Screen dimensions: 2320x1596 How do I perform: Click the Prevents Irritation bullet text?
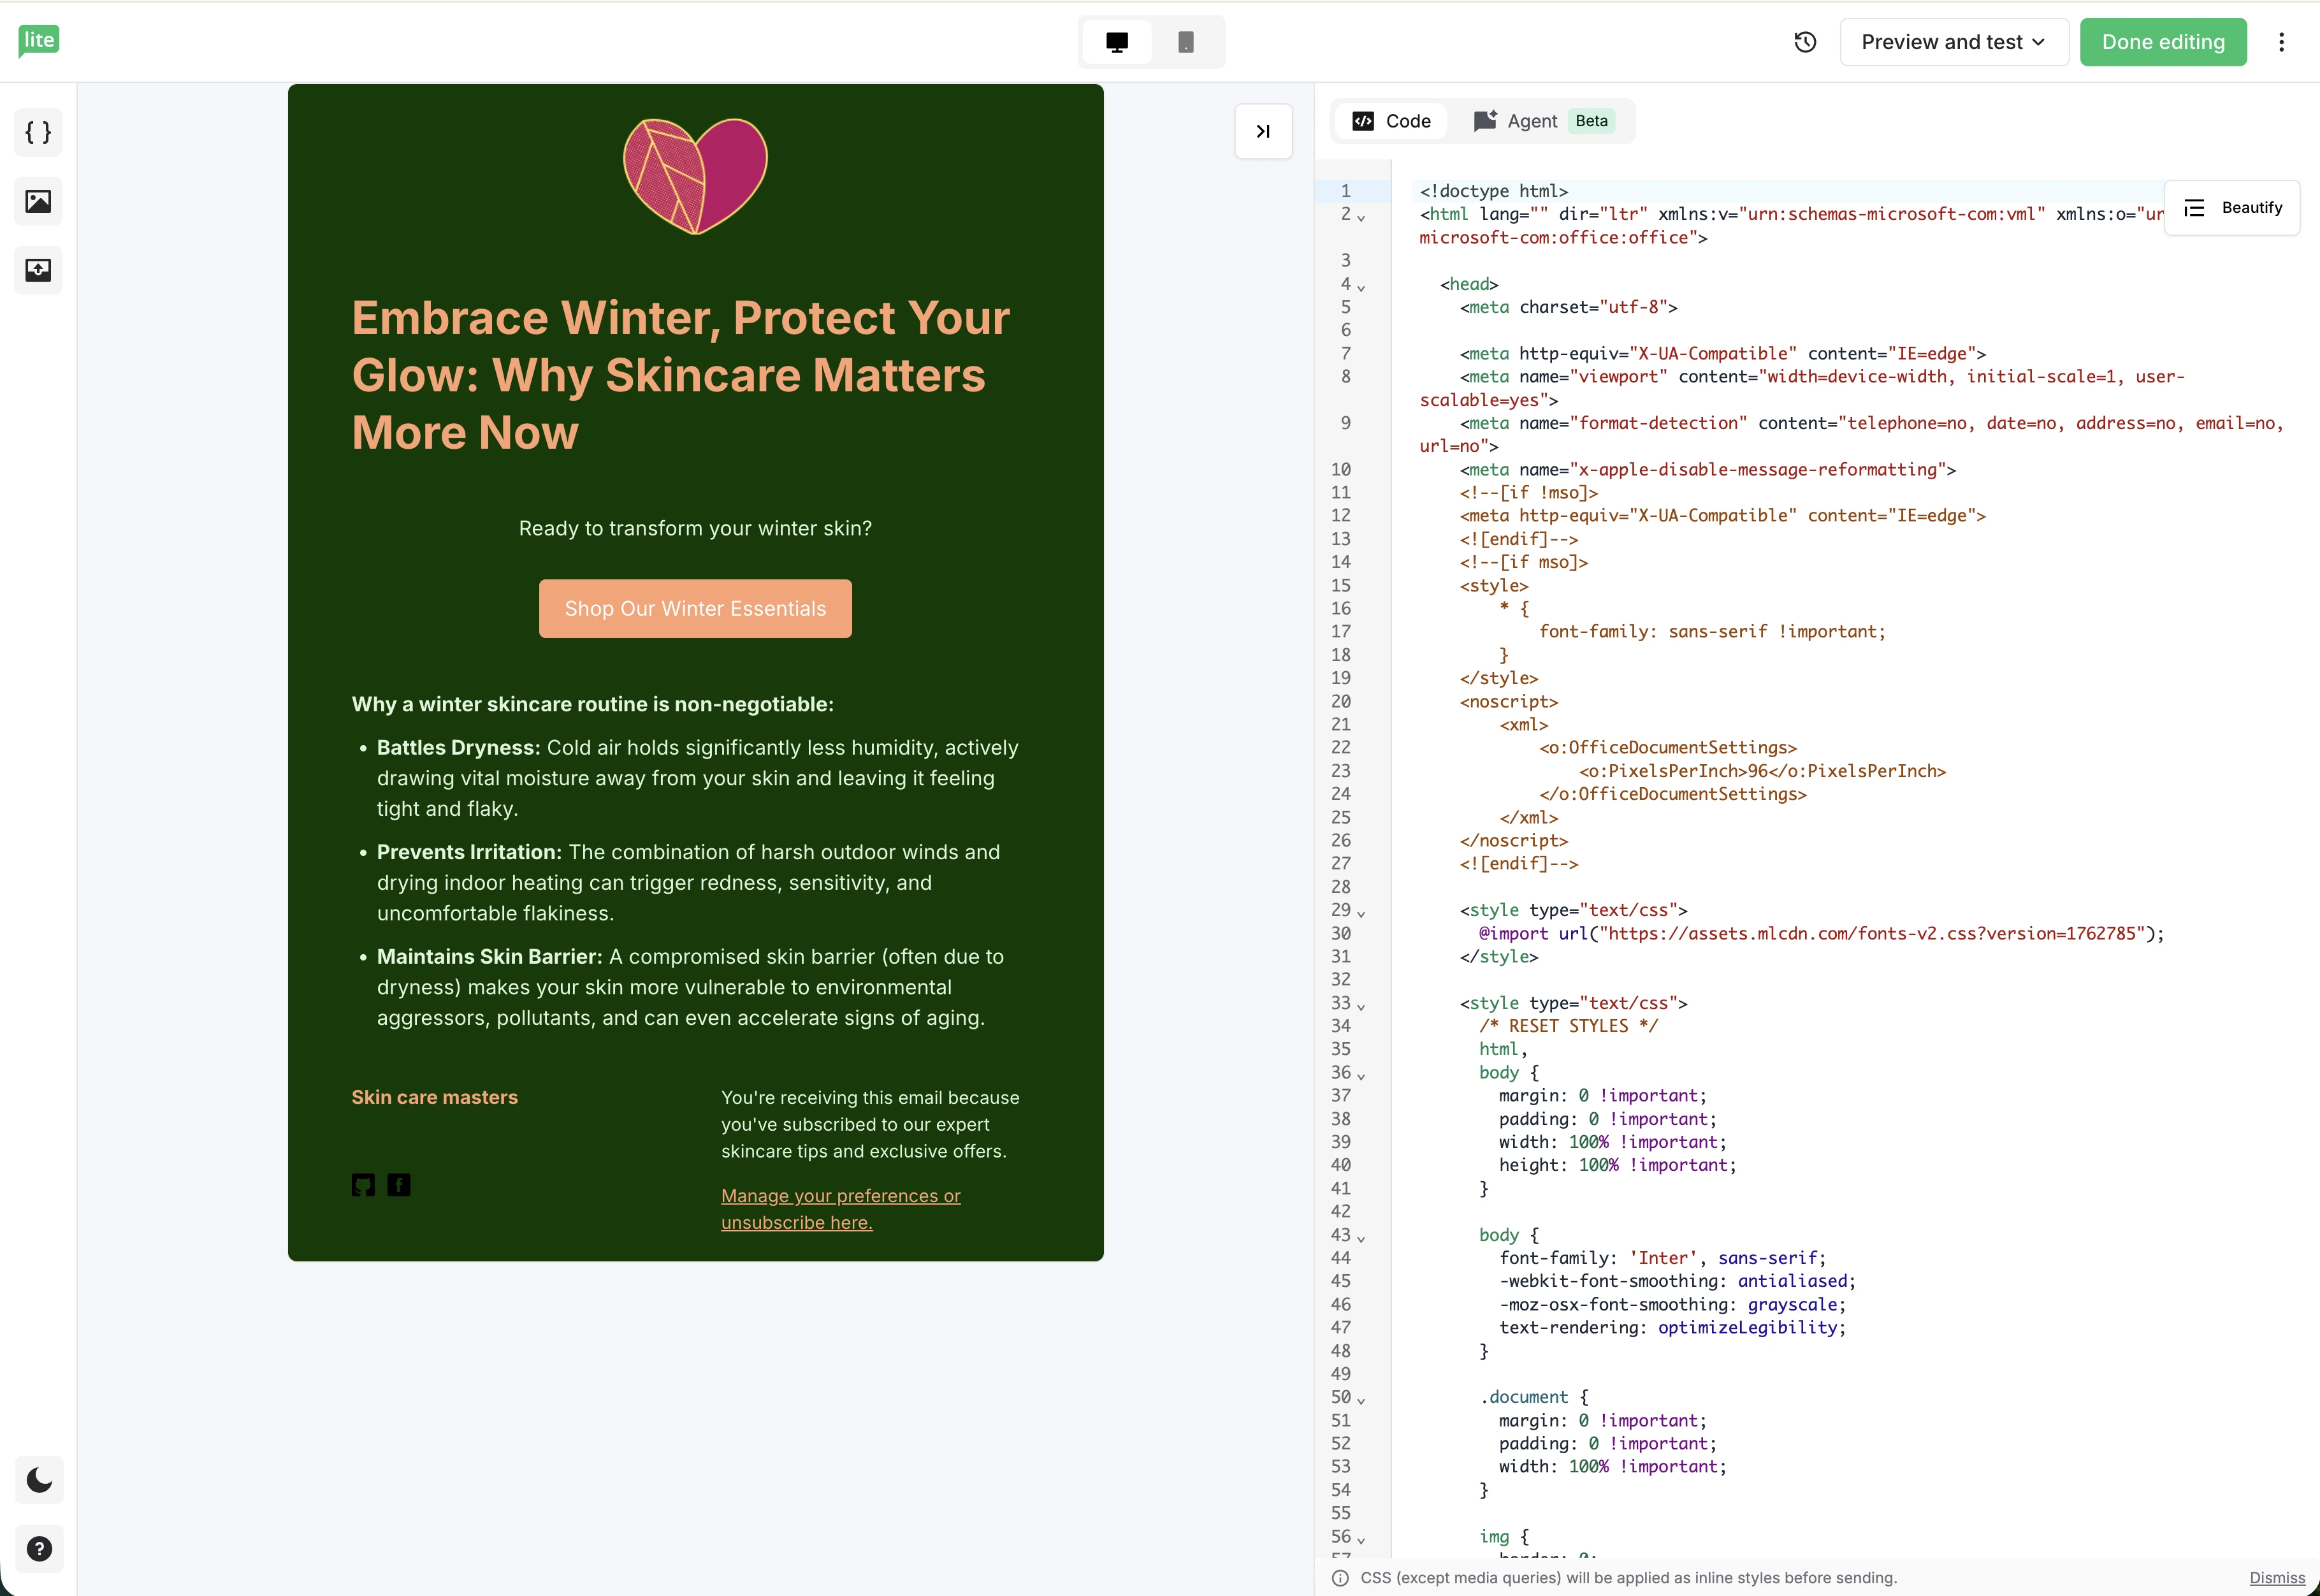coord(688,882)
